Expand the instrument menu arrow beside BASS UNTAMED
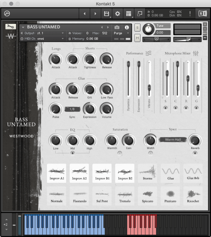Screen dimensions: 211x237 [x=23, y=27]
